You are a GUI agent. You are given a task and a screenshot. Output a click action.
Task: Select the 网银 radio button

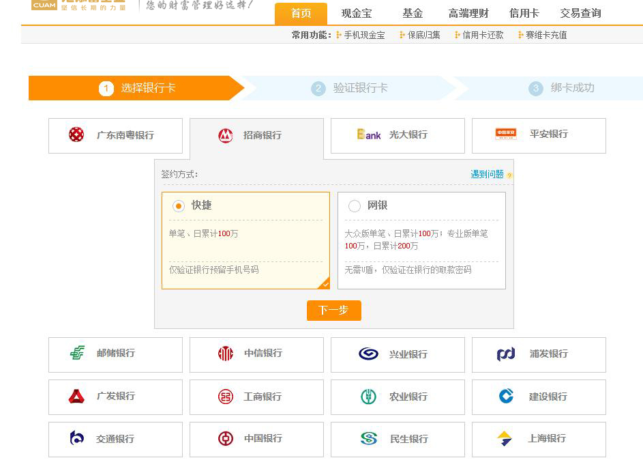coord(355,206)
